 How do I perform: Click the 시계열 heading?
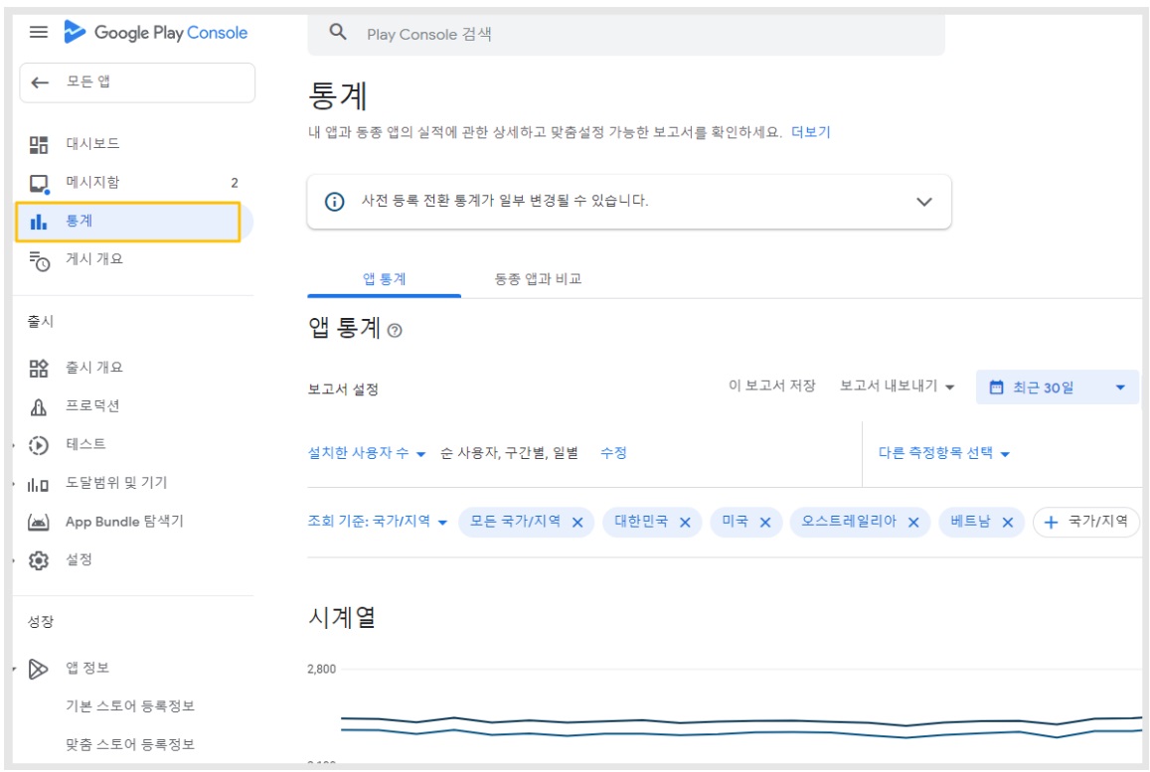tap(342, 618)
